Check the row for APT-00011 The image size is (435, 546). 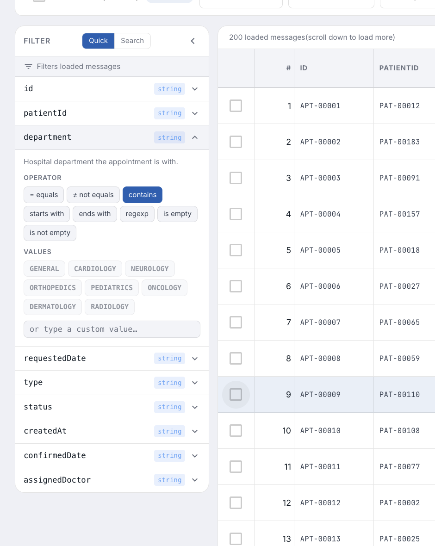pyautogui.click(x=236, y=466)
